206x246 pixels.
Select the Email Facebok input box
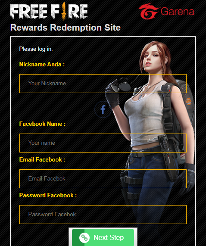[103, 179]
